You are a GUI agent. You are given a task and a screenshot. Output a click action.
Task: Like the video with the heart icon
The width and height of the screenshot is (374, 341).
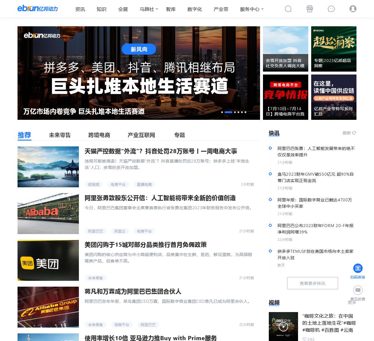305,339
